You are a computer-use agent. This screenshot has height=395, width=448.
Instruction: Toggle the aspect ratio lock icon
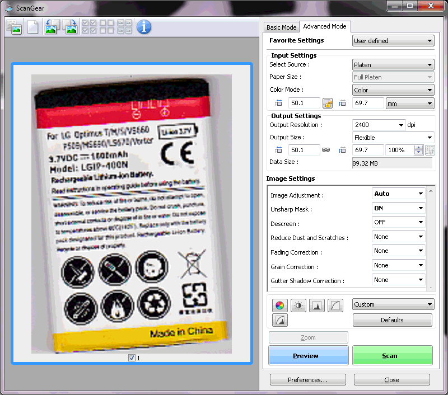[328, 104]
